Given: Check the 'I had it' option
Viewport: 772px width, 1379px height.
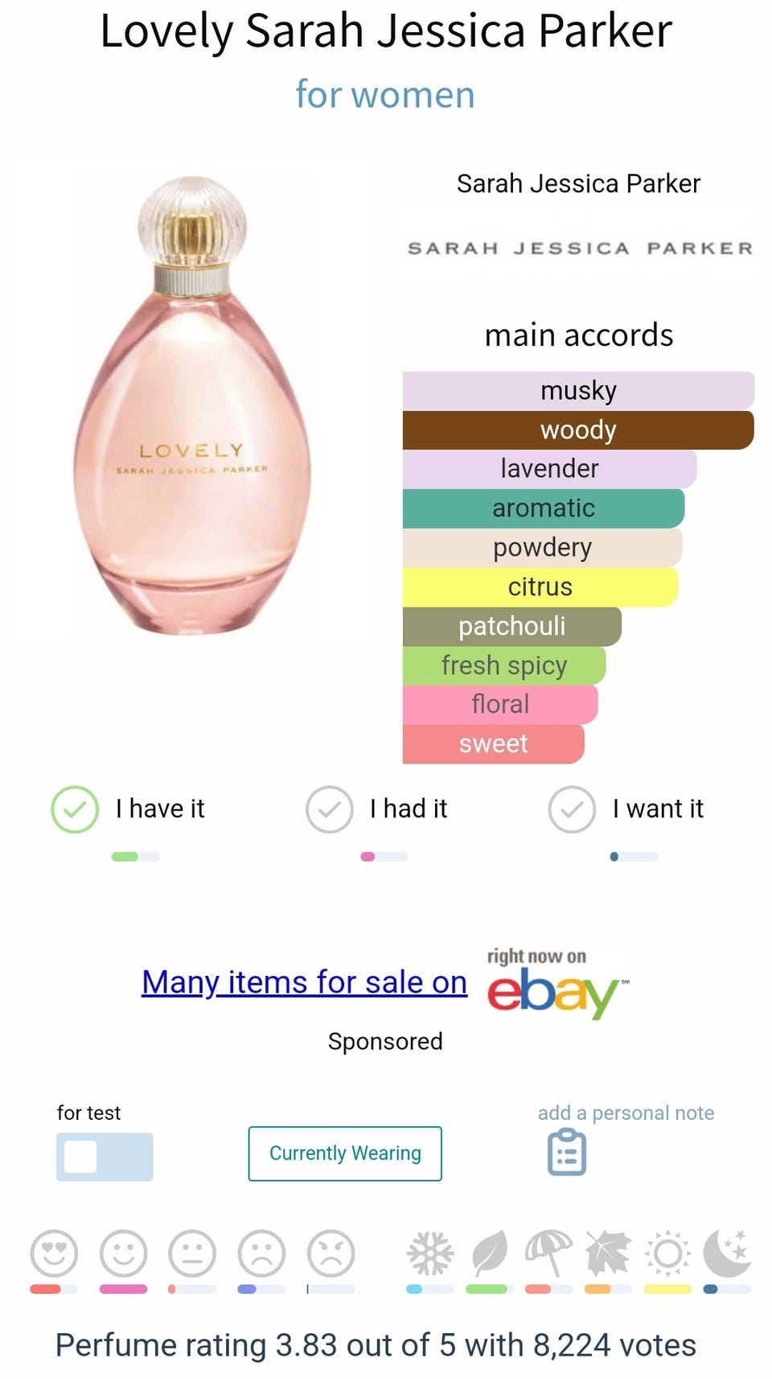Looking at the screenshot, I should point(329,809).
